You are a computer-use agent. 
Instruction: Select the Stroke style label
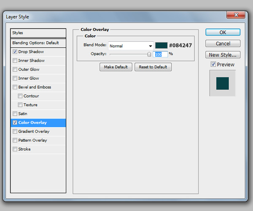click(x=24, y=149)
